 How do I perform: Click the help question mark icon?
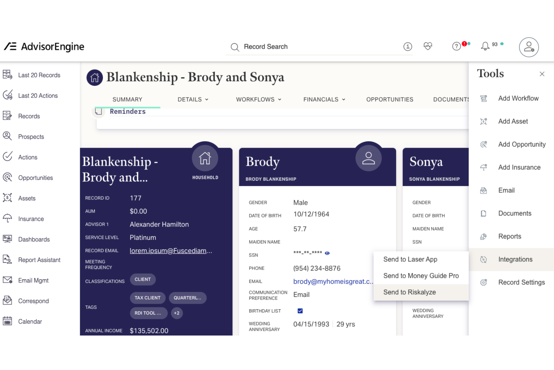(x=456, y=46)
